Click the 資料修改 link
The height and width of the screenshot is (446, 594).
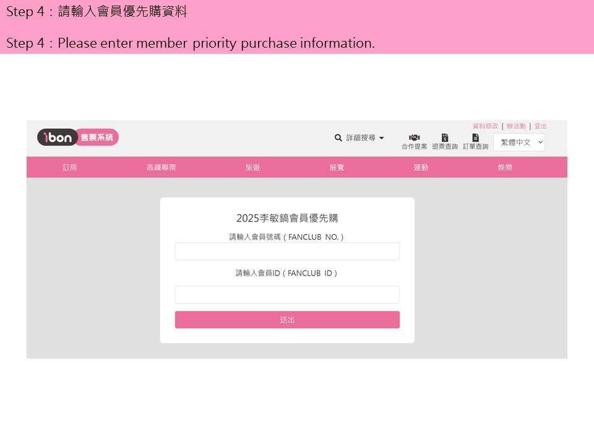coord(485,126)
